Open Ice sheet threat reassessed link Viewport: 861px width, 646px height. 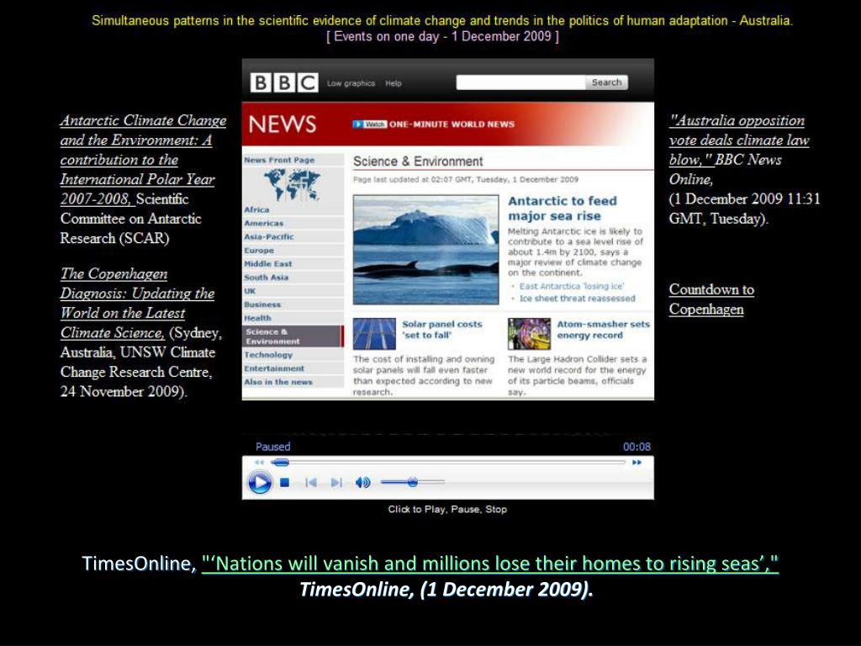(x=577, y=299)
